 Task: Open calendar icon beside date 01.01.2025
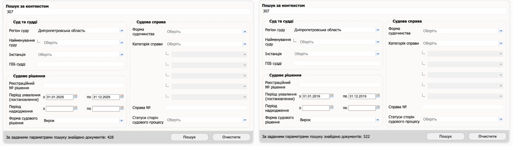(75, 97)
